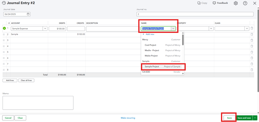The height and width of the screenshot is (122, 259).
Task: Choose Madie - Project of Mercy
Action: [161, 51]
